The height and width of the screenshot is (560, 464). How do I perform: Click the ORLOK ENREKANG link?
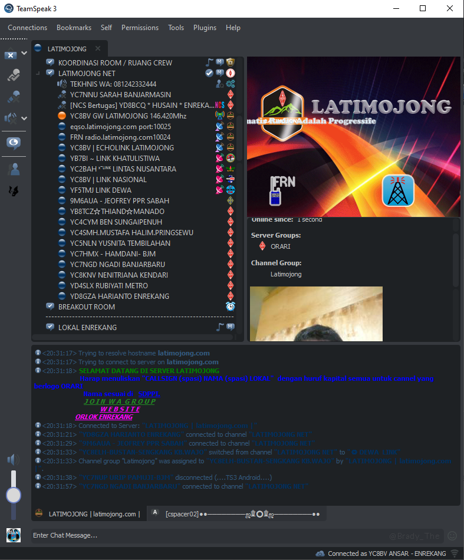[104, 417]
